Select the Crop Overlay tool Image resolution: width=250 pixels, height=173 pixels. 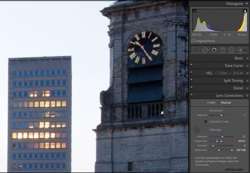point(196,50)
